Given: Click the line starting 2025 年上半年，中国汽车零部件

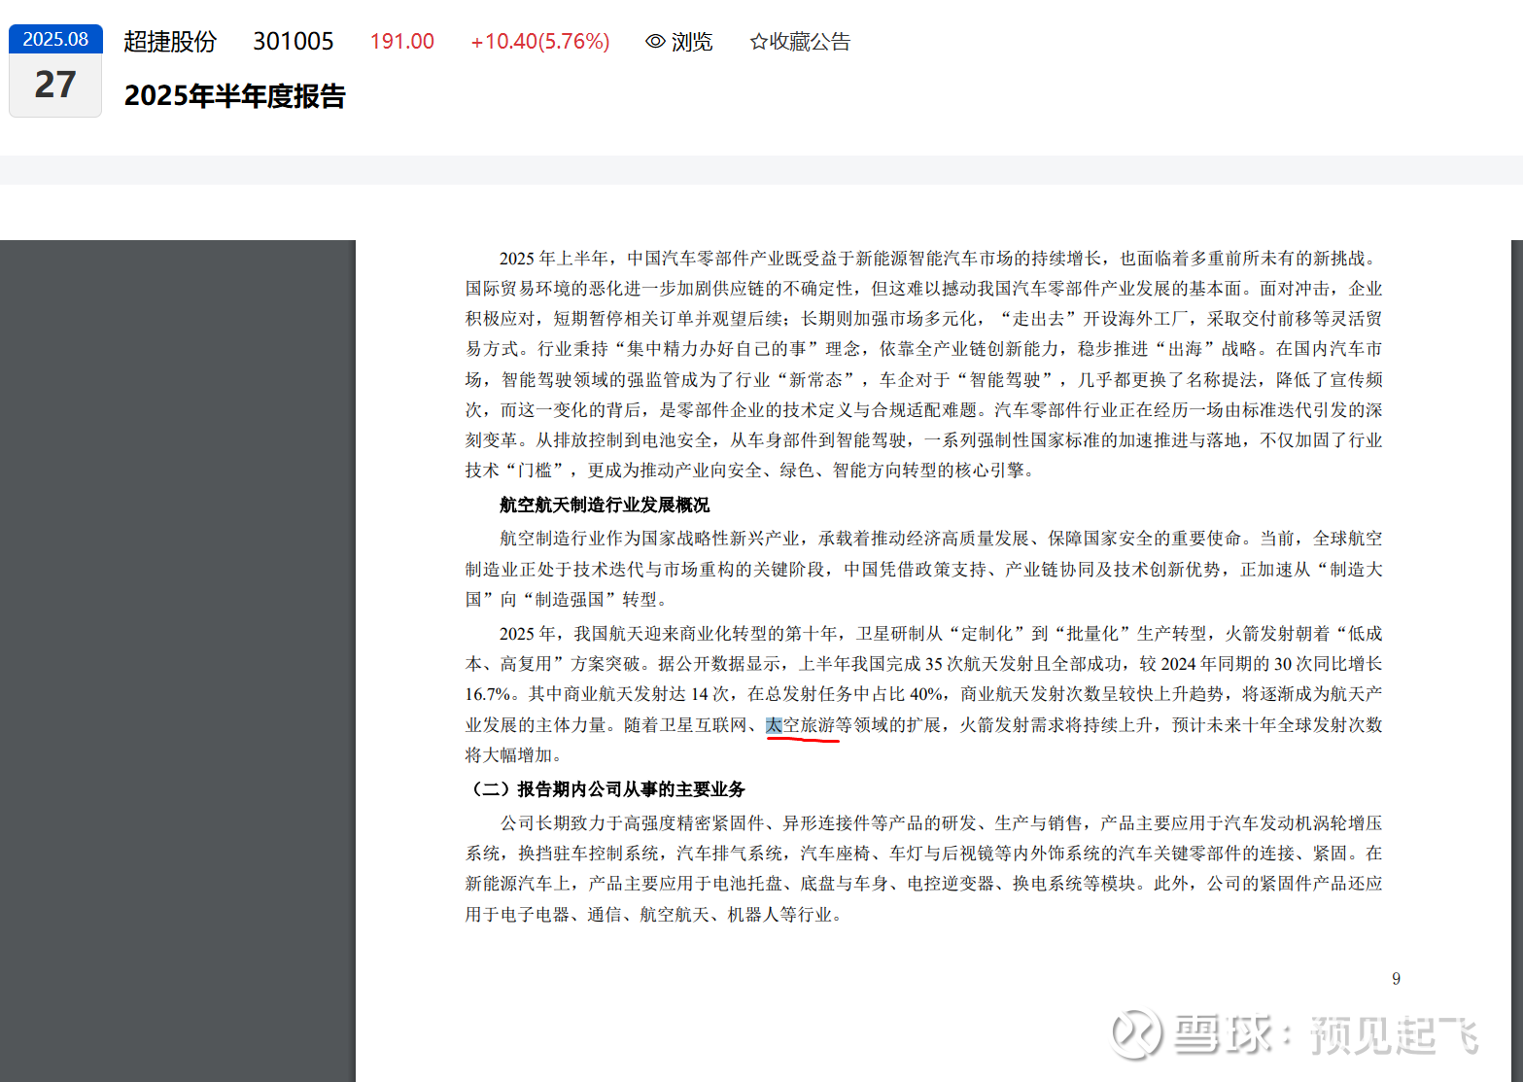Looking at the screenshot, I should pos(940,259).
